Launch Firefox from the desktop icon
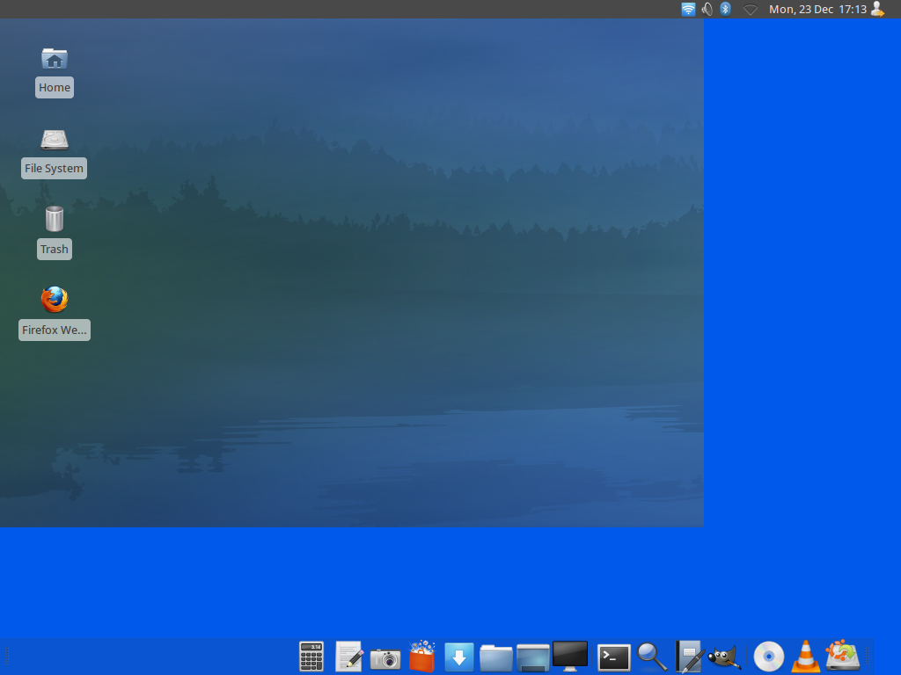Image resolution: width=901 pixels, height=675 pixels. (55, 299)
